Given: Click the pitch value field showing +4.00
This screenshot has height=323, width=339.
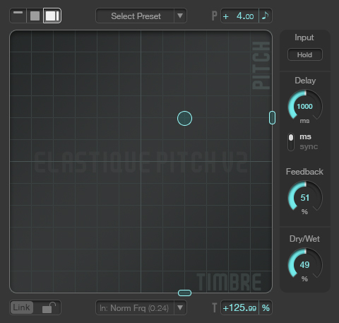Looking at the screenshot, I should point(239,16).
